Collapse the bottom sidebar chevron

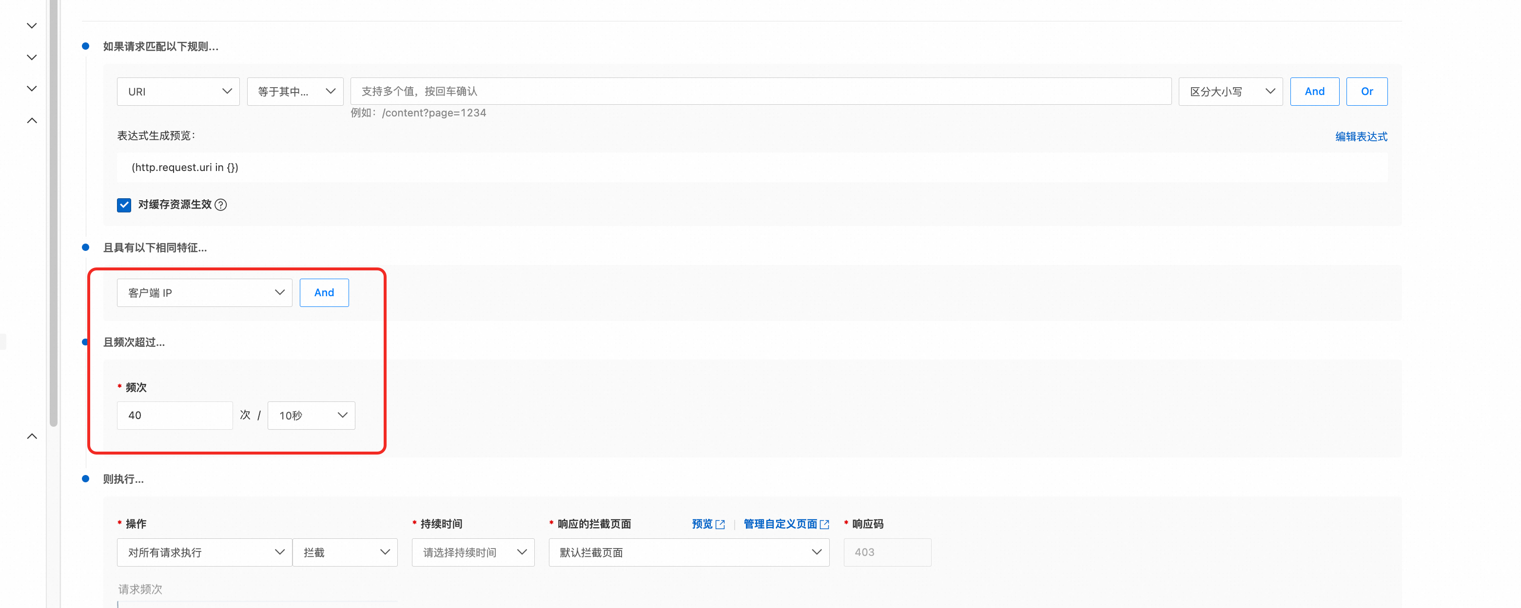32,436
